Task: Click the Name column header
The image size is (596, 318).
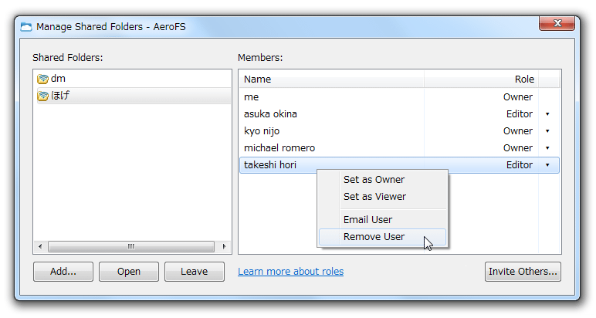Action: [x=332, y=79]
